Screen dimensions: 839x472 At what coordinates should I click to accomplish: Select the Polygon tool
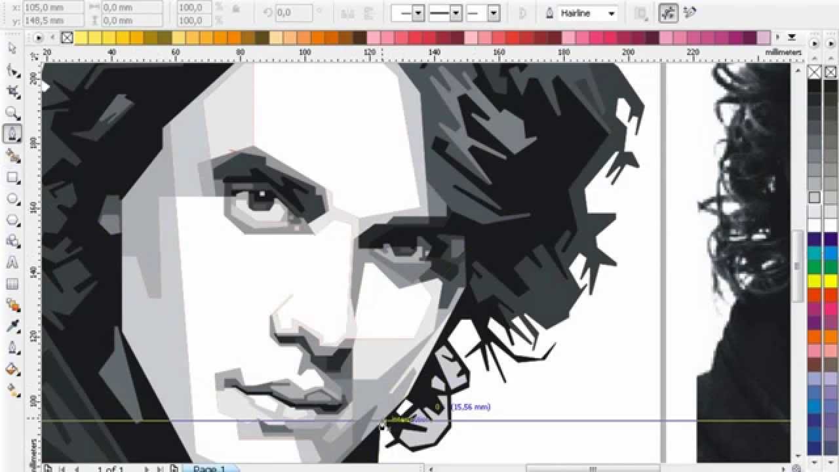tap(12, 220)
